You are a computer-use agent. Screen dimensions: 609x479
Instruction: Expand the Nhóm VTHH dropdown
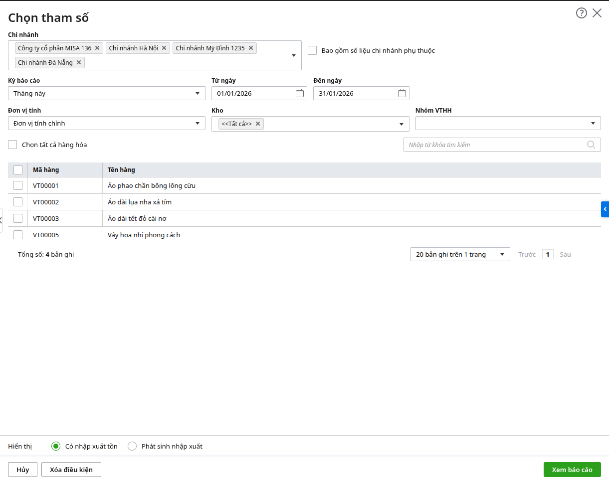(x=508, y=123)
